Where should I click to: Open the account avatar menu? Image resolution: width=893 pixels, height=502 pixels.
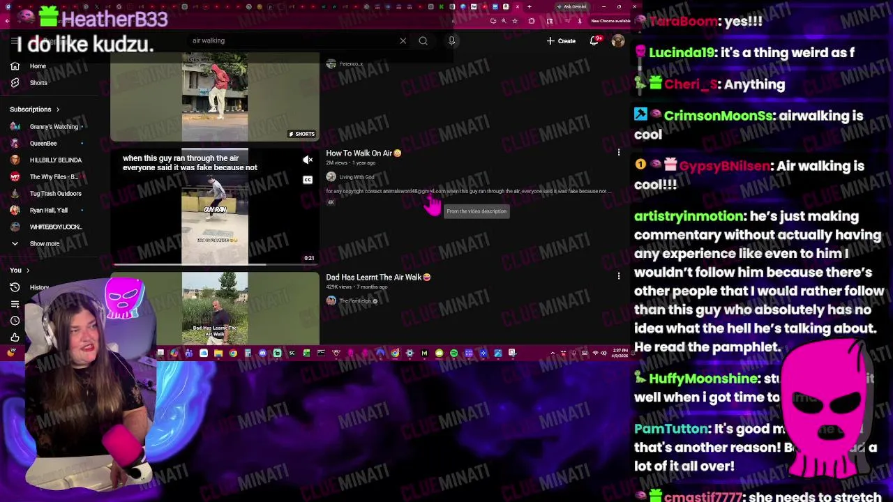click(x=618, y=41)
